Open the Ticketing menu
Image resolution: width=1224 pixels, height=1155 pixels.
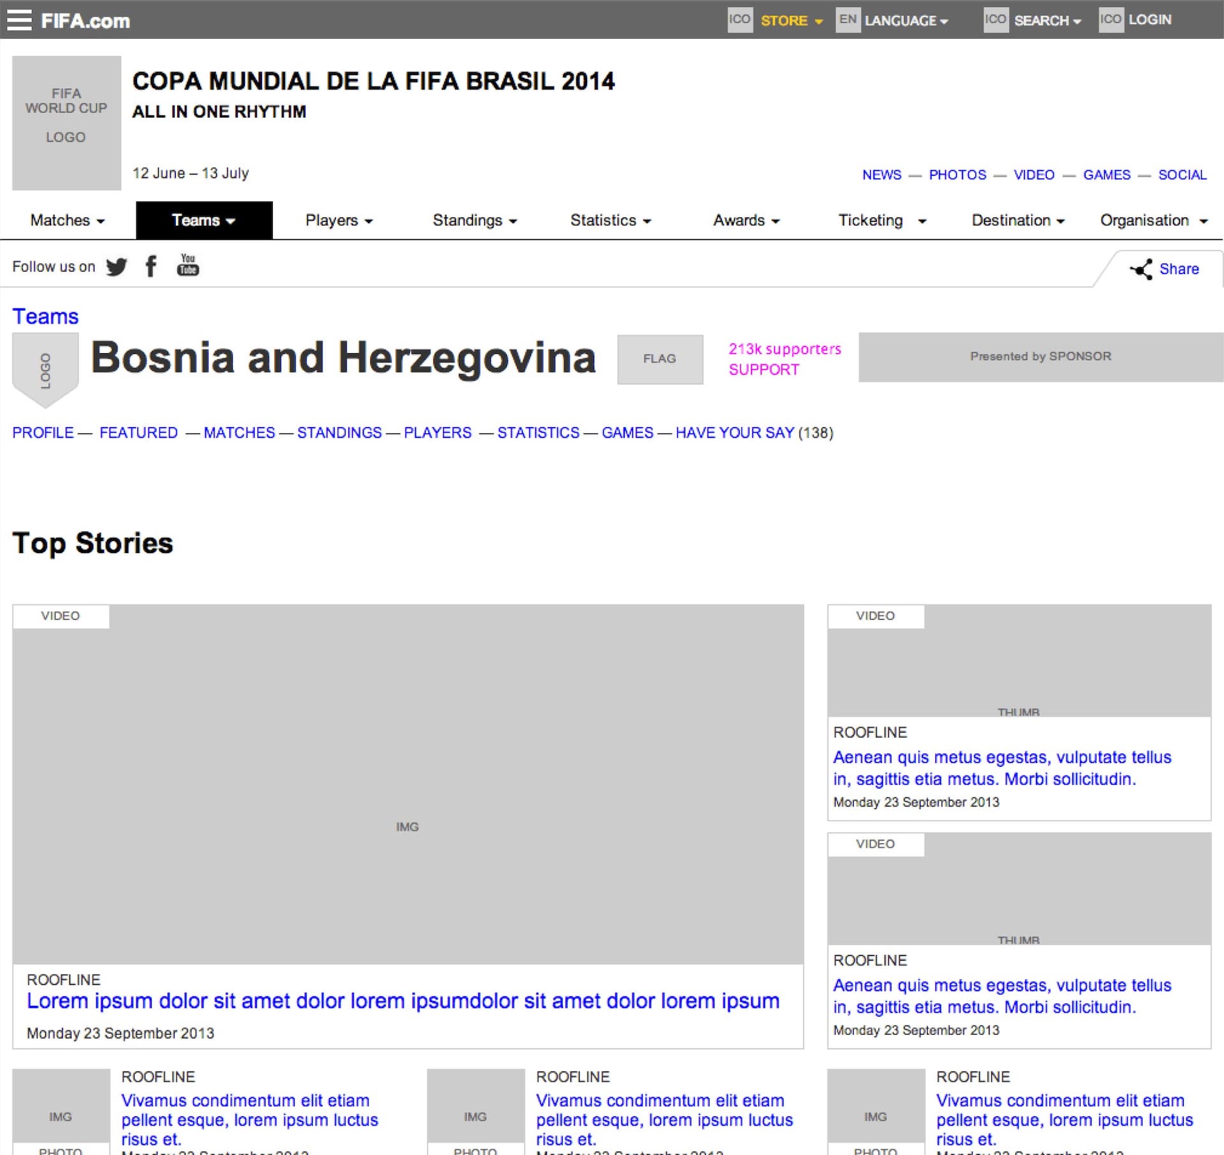click(882, 221)
